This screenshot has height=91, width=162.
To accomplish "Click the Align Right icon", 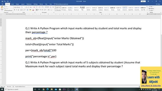I will 40,10.
